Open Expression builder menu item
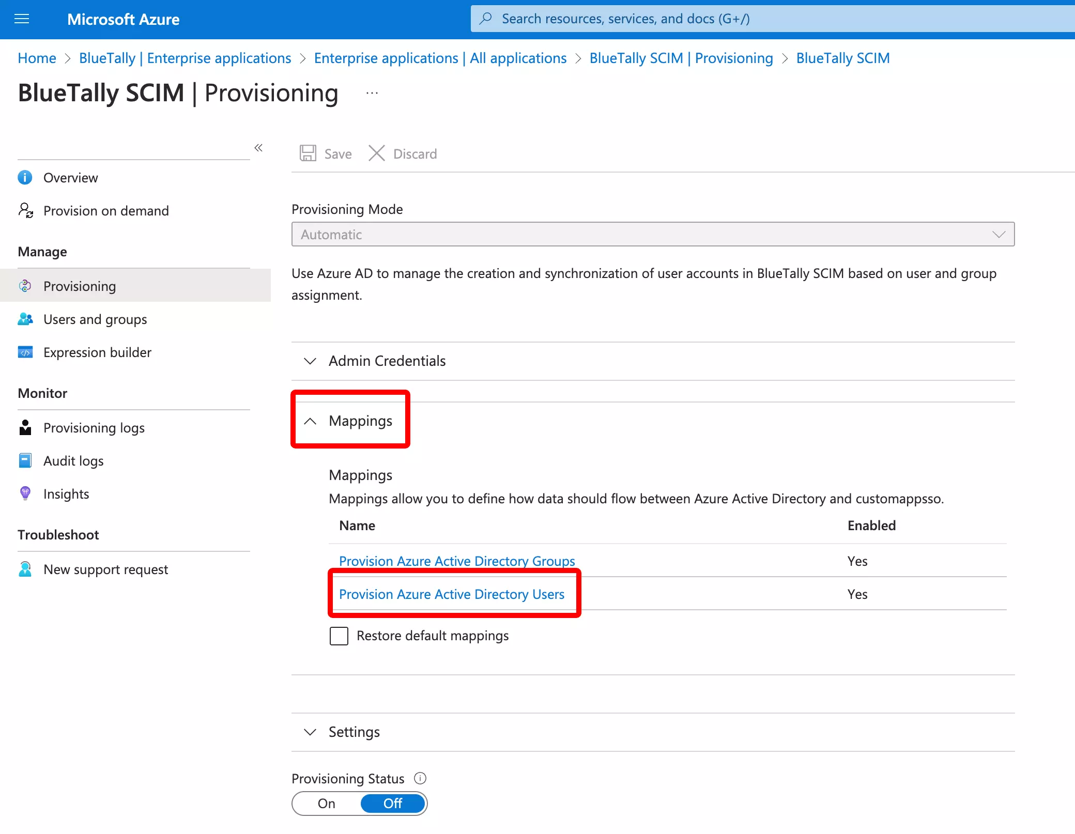Image resolution: width=1075 pixels, height=834 pixels. [x=97, y=352]
